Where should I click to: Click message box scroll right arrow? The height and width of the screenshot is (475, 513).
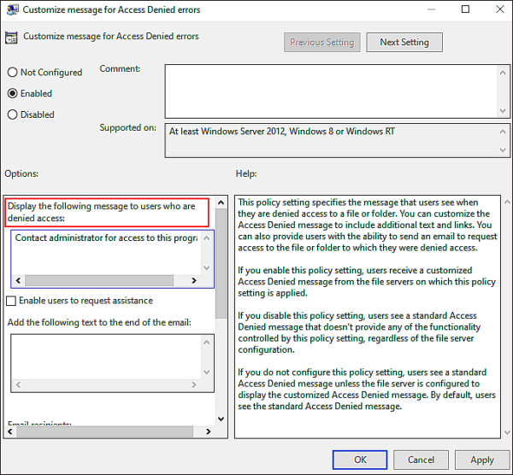(x=194, y=280)
